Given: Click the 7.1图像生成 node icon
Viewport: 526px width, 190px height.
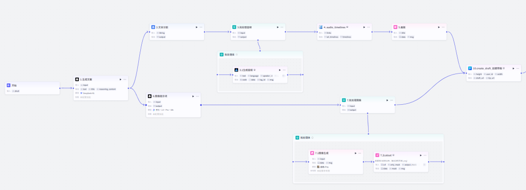Looking at the screenshot, I should [312, 153].
